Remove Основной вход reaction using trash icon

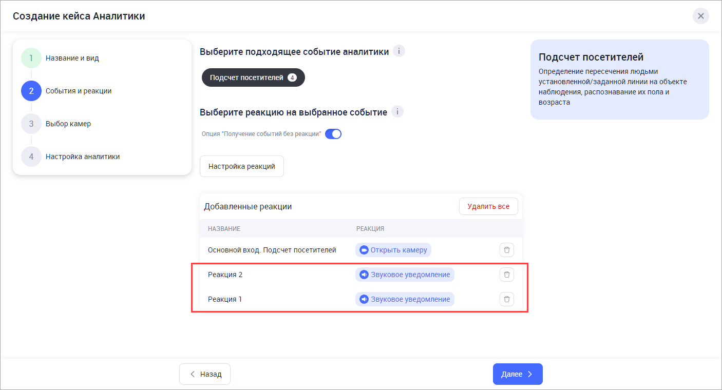pos(507,250)
